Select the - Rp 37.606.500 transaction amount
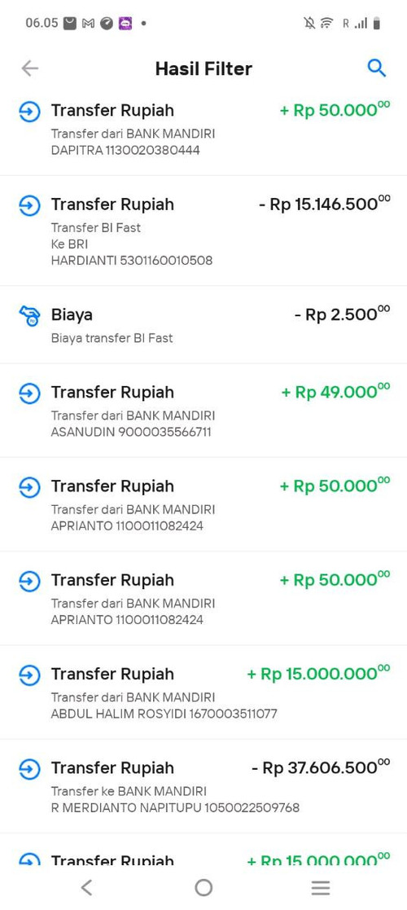This screenshot has height=910, width=407. (x=321, y=767)
